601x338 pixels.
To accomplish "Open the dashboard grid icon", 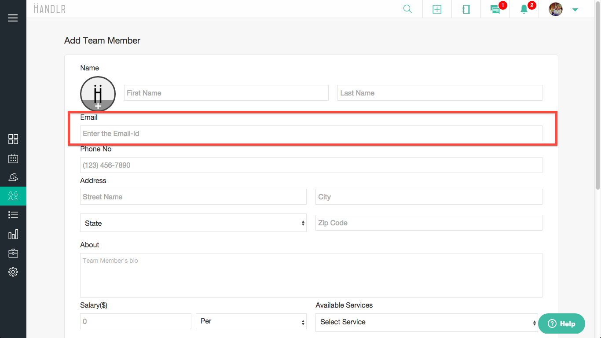I will [13, 139].
